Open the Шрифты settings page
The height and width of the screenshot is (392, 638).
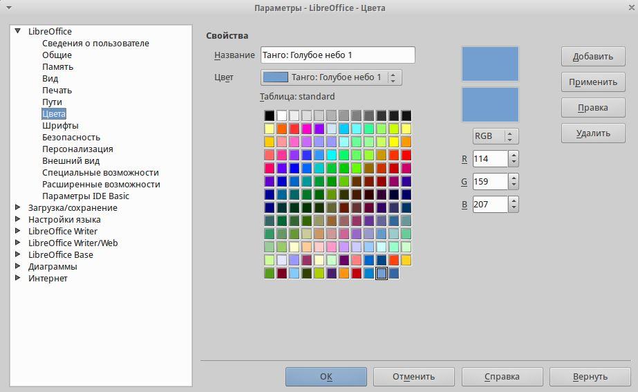pos(60,126)
